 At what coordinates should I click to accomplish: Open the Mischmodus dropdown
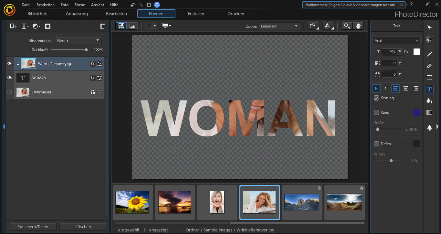[x=78, y=40]
